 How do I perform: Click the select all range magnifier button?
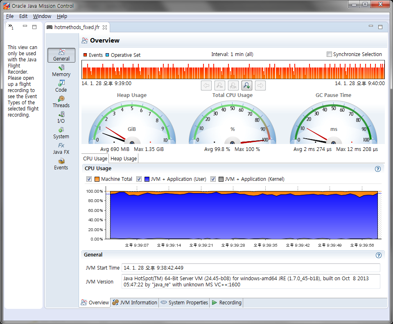click(233, 85)
